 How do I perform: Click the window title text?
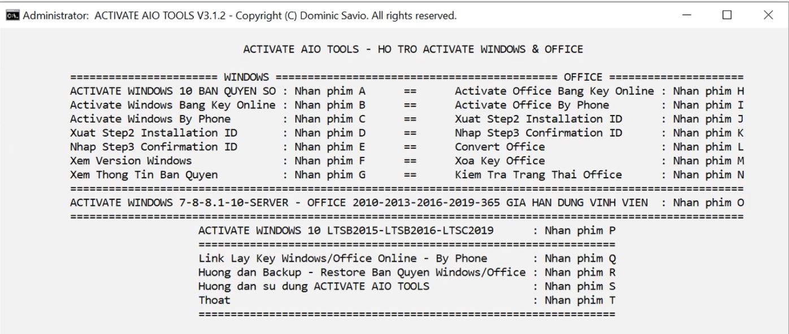[239, 15]
